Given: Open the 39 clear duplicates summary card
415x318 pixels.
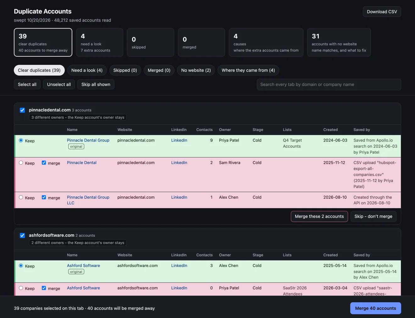Looking at the screenshot, I should tap(43, 43).
